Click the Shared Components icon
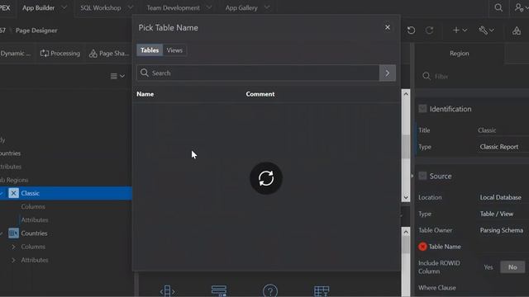The width and height of the screenshot is (529, 297). click(x=517, y=31)
